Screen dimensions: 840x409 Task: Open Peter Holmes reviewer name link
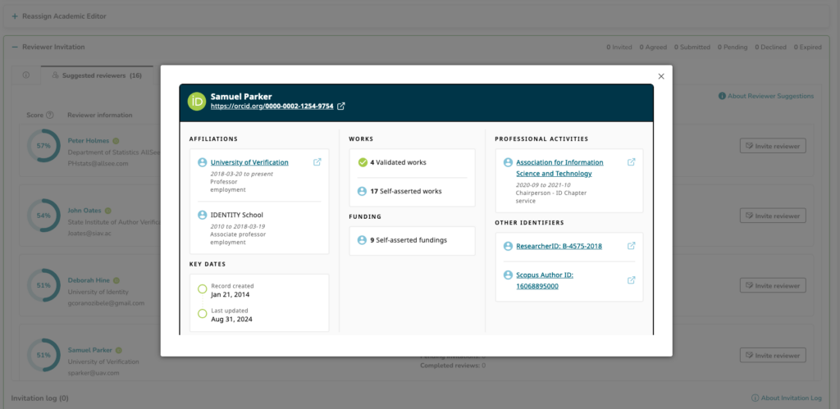(89, 141)
